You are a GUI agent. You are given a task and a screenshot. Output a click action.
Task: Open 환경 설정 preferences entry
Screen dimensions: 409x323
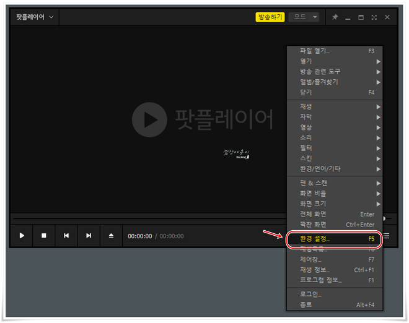[335, 239]
